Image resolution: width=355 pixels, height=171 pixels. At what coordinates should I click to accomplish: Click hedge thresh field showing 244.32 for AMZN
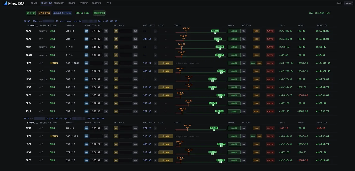click(96, 47)
